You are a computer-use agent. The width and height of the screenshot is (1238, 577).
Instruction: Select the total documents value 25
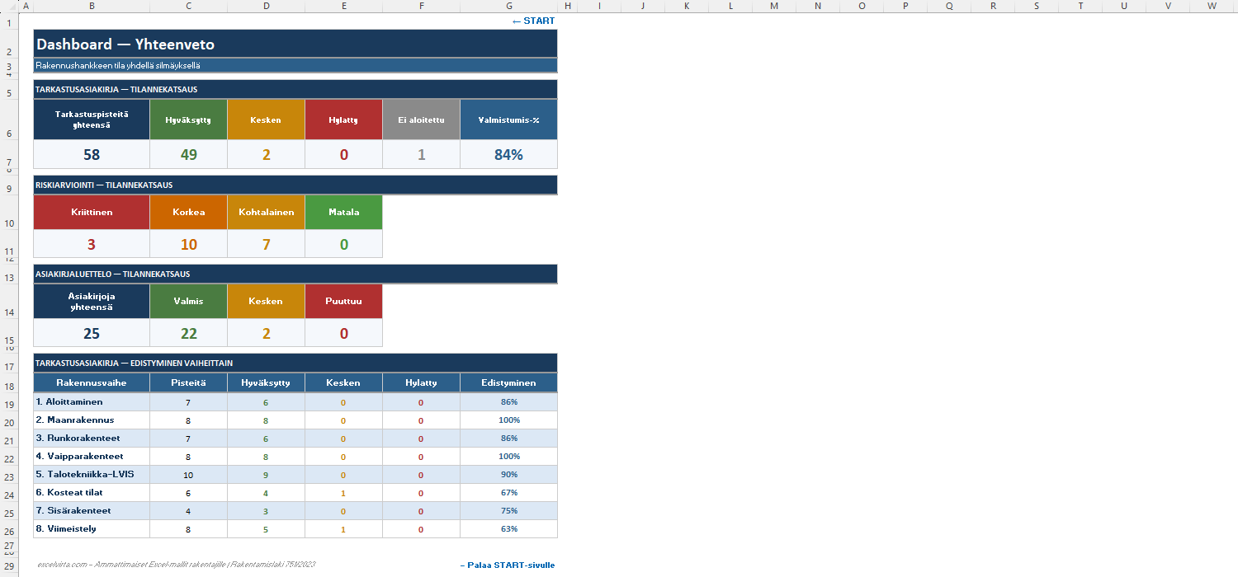tap(92, 333)
